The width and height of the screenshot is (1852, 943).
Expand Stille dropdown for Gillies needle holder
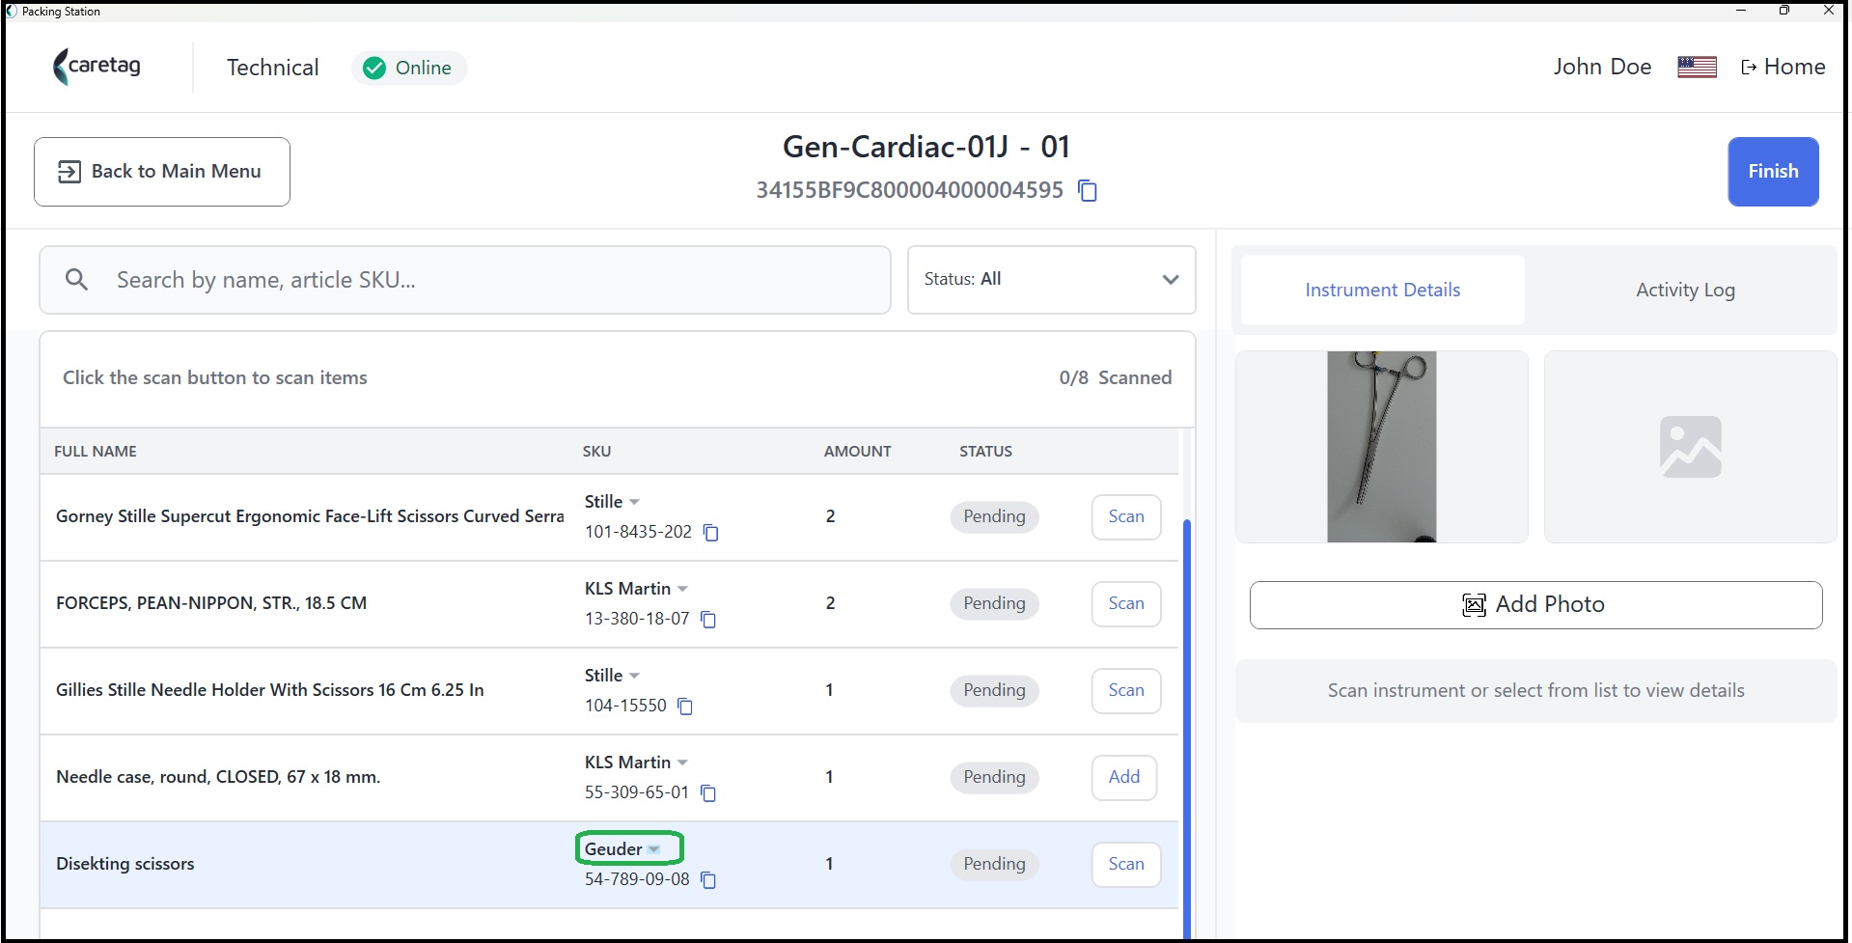[x=634, y=676]
